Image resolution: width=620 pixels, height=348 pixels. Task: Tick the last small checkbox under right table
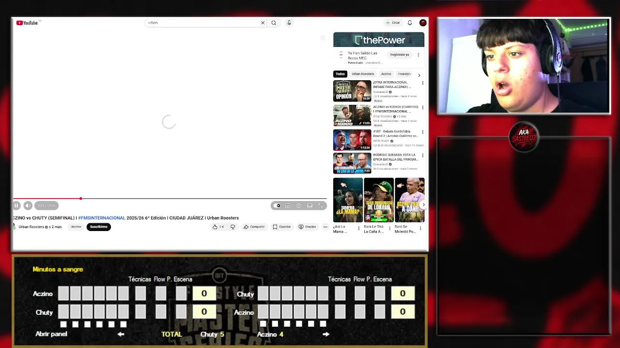click(323, 324)
